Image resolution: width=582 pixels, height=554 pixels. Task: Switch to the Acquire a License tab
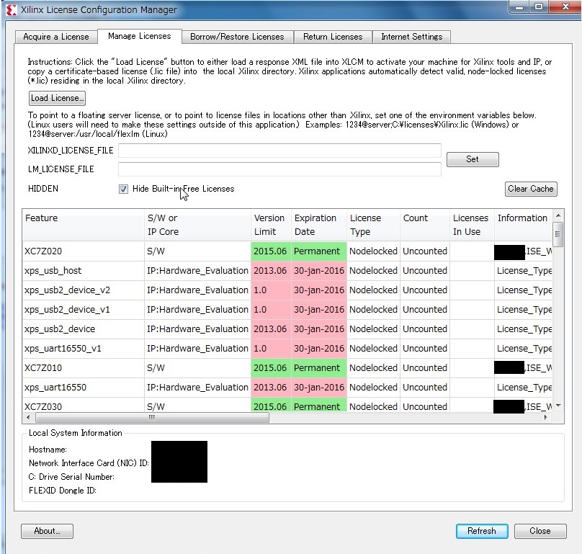(x=56, y=37)
